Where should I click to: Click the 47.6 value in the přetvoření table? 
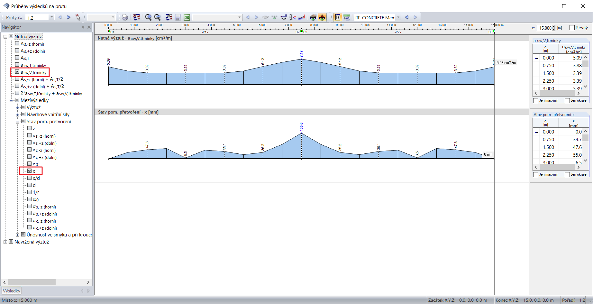(x=577, y=147)
